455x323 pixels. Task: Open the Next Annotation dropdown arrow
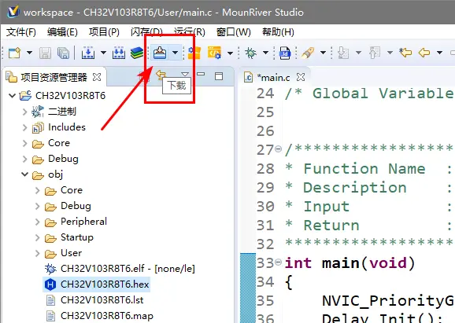(x=358, y=53)
